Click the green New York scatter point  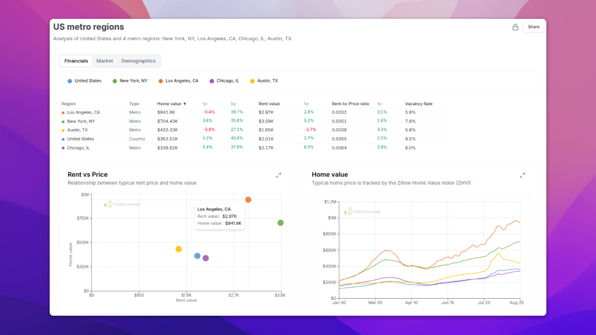[x=281, y=223]
